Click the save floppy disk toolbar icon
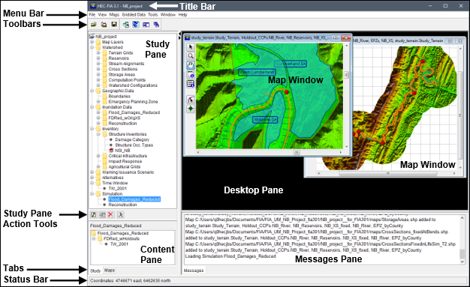This screenshot has width=470, height=287. coord(114,25)
